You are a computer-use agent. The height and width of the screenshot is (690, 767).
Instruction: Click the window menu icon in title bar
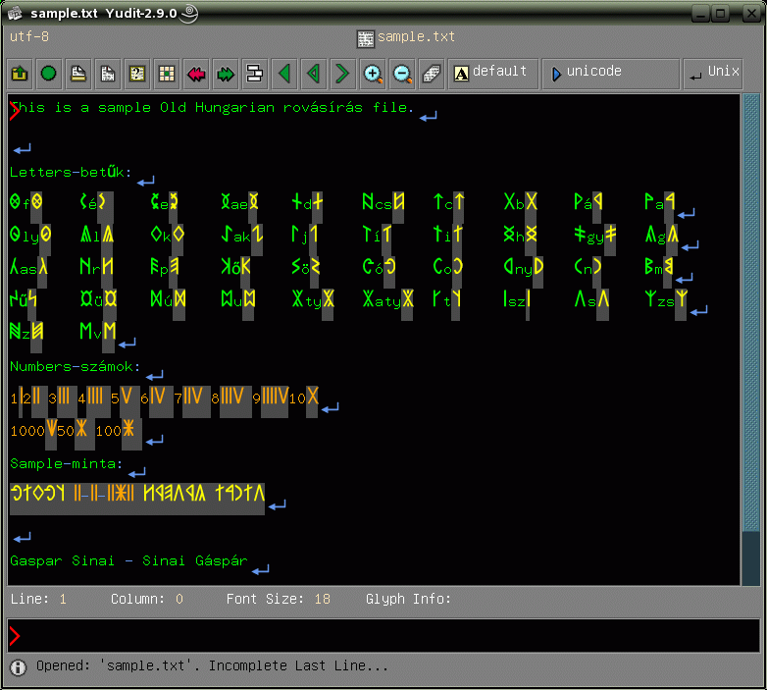coord(15,13)
